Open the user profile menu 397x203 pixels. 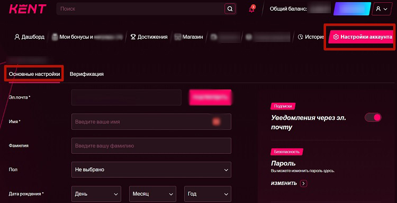pyautogui.click(x=382, y=9)
